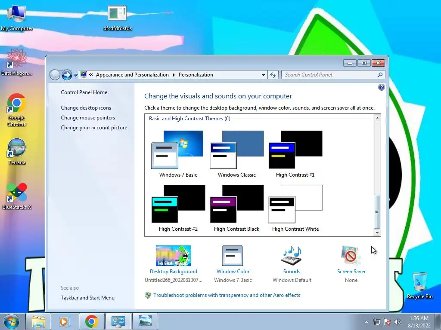The width and height of the screenshot is (441, 330).
Task: Select Google Chrome desktop shortcut
Action: (17, 110)
